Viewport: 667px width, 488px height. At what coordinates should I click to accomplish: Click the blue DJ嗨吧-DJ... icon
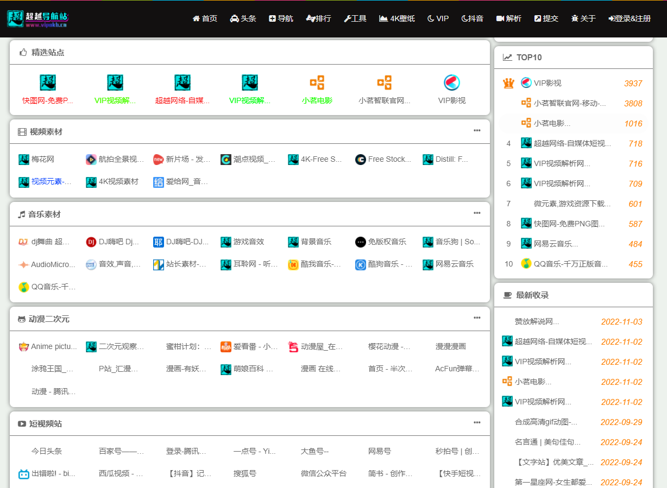click(159, 242)
